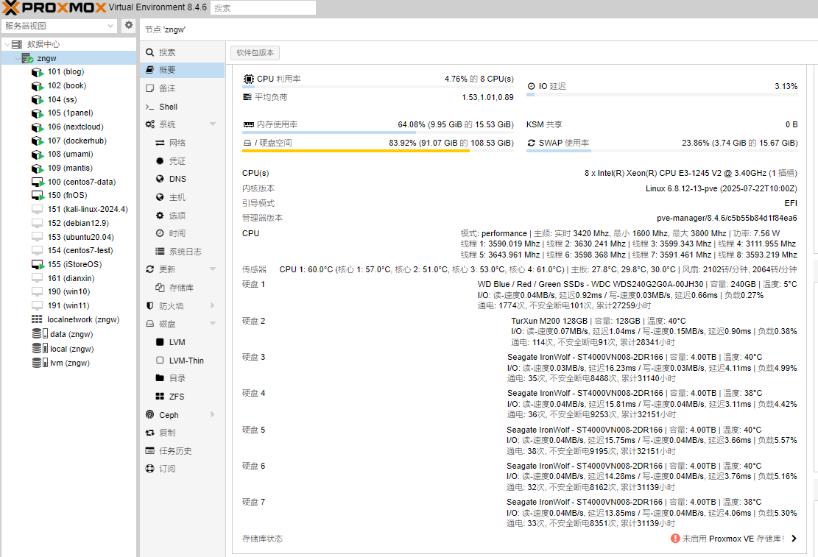Viewport: 818px width, 557px height.
Task: Open the 防火墙 firewall shield icon
Action: pyautogui.click(x=150, y=305)
